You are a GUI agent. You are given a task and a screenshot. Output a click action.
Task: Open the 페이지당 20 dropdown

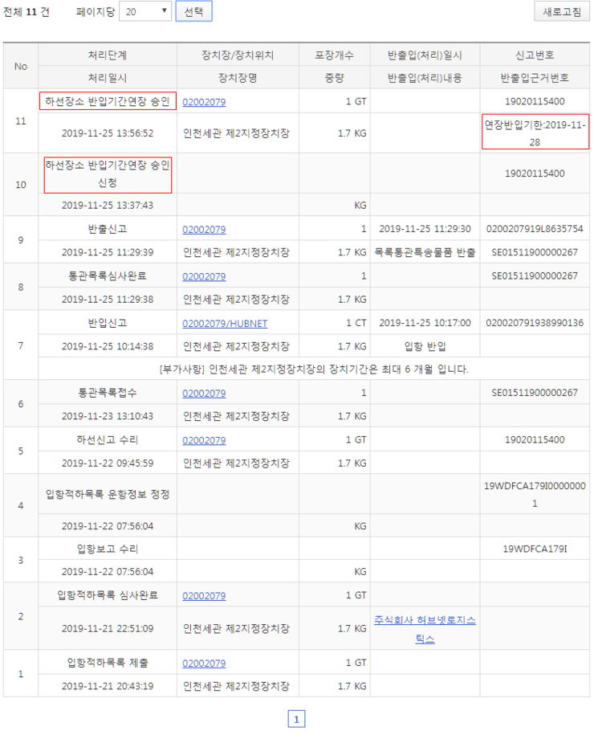[x=145, y=11]
